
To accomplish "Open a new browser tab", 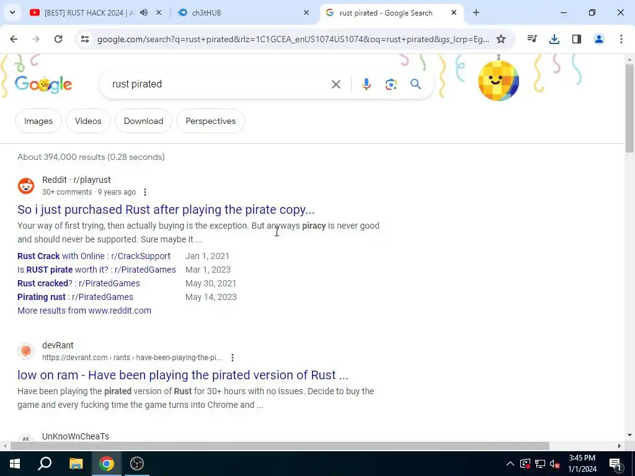I will [x=476, y=12].
